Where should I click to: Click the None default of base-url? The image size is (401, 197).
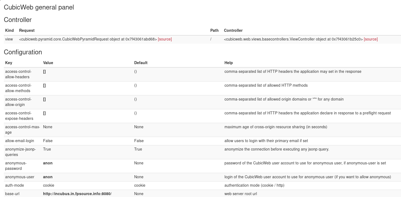point(139,194)
